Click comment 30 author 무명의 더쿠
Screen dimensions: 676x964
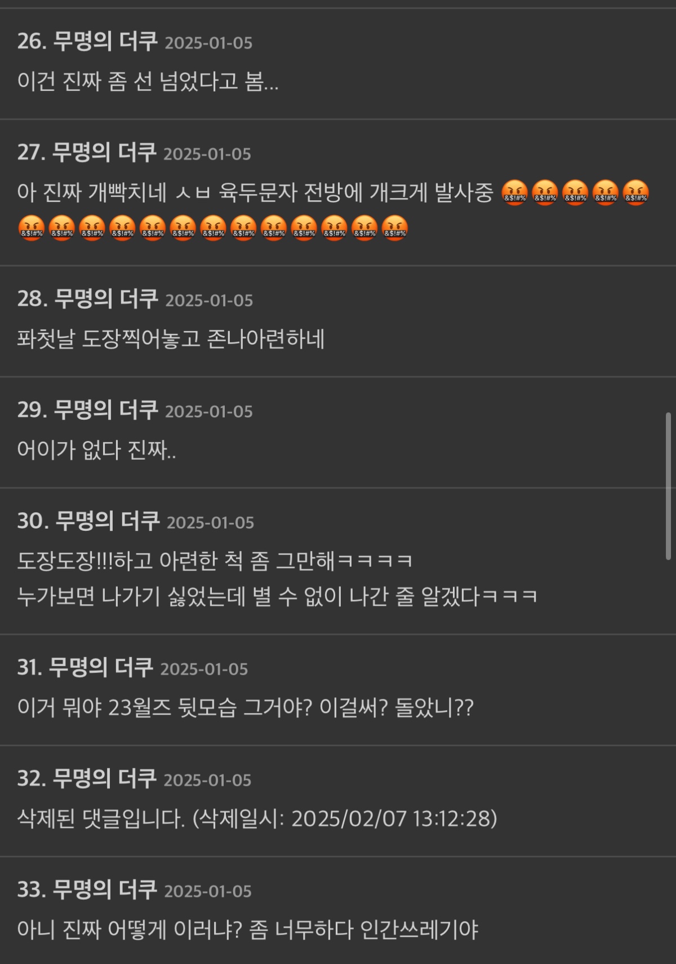pos(108,521)
